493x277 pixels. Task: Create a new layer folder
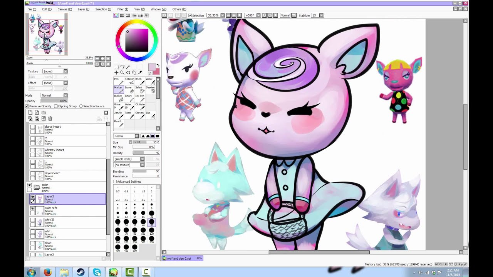(x=44, y=113)
